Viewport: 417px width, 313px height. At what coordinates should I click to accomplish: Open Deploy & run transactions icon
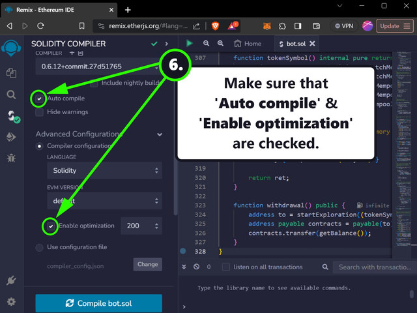[x=11, y=137]
